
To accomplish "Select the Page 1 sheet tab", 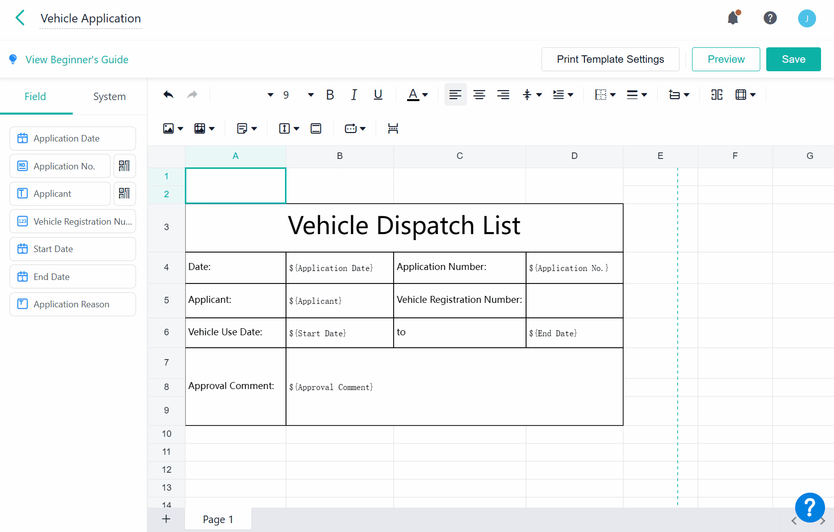I will pyautogui.click(x=218, y=519).
